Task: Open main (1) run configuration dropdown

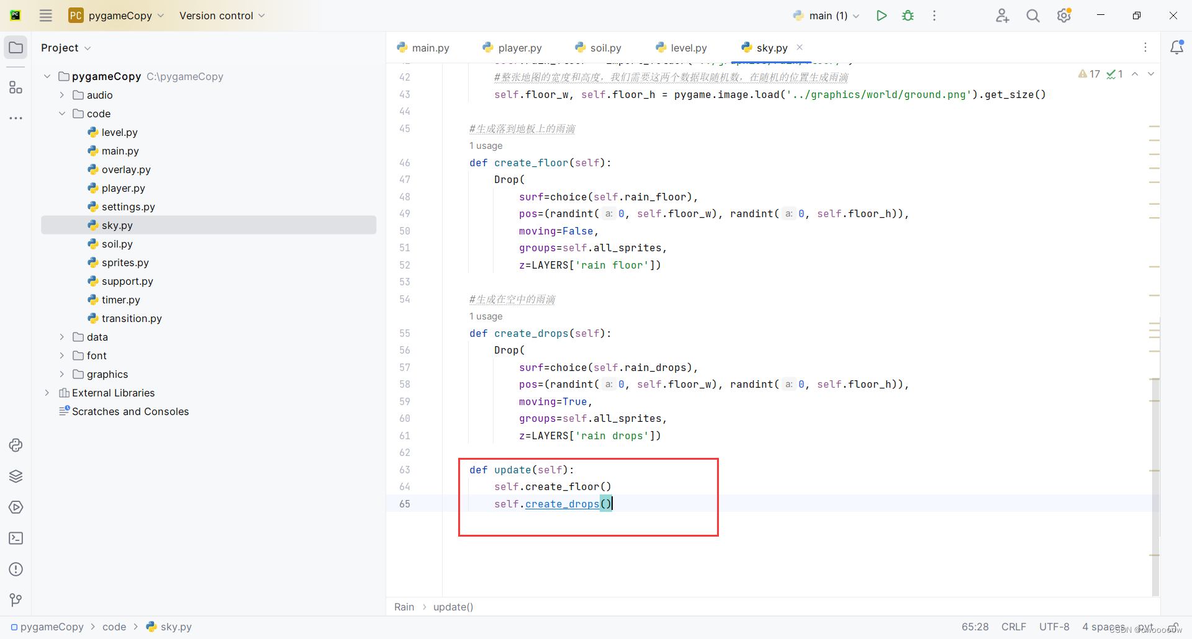Action: [827, 16]
